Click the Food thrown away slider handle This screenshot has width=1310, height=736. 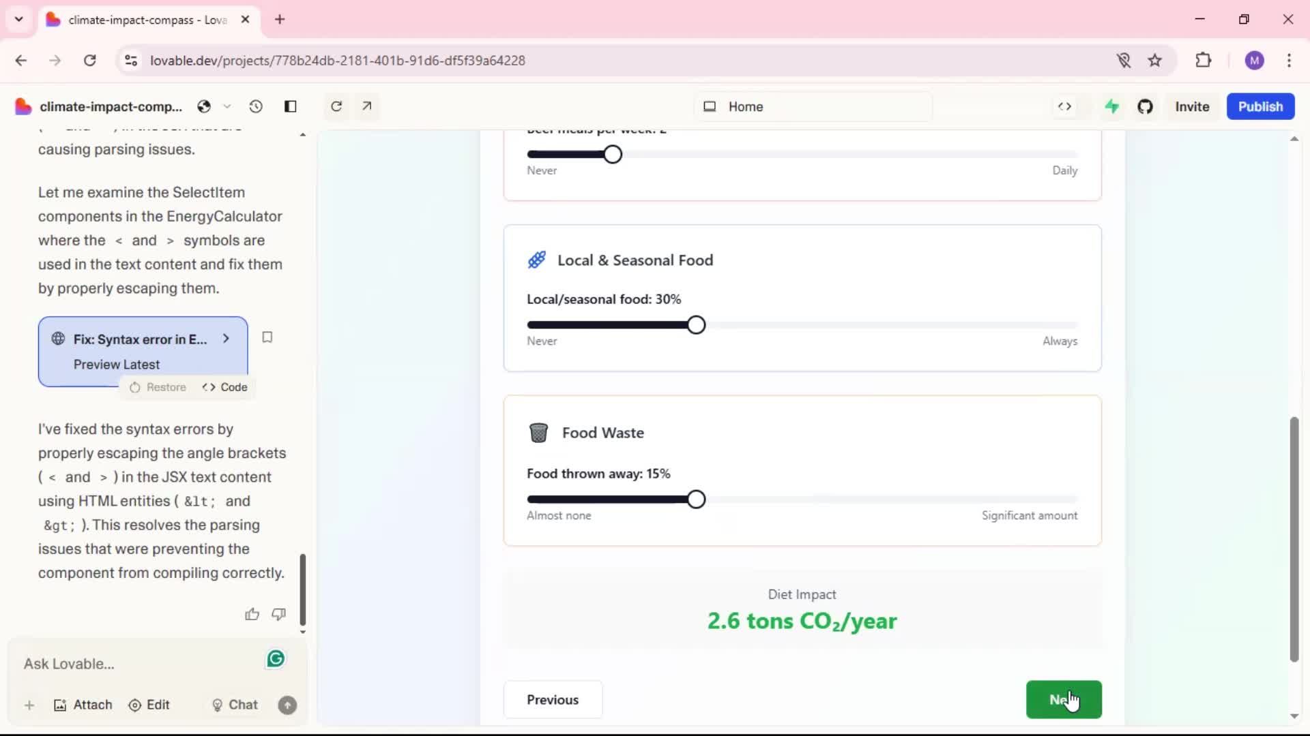pyautogui.click(x=696, y=500)
